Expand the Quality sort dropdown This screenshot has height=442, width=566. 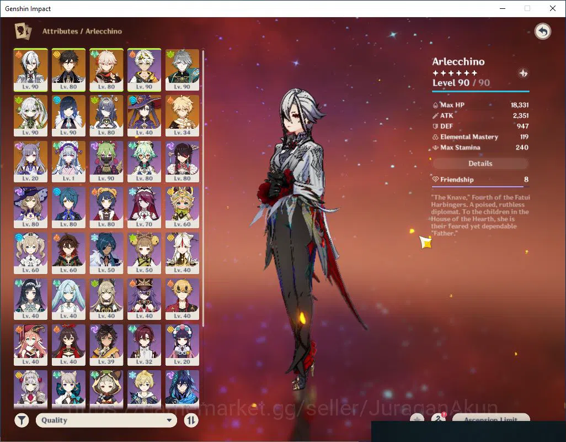point(106,420)
